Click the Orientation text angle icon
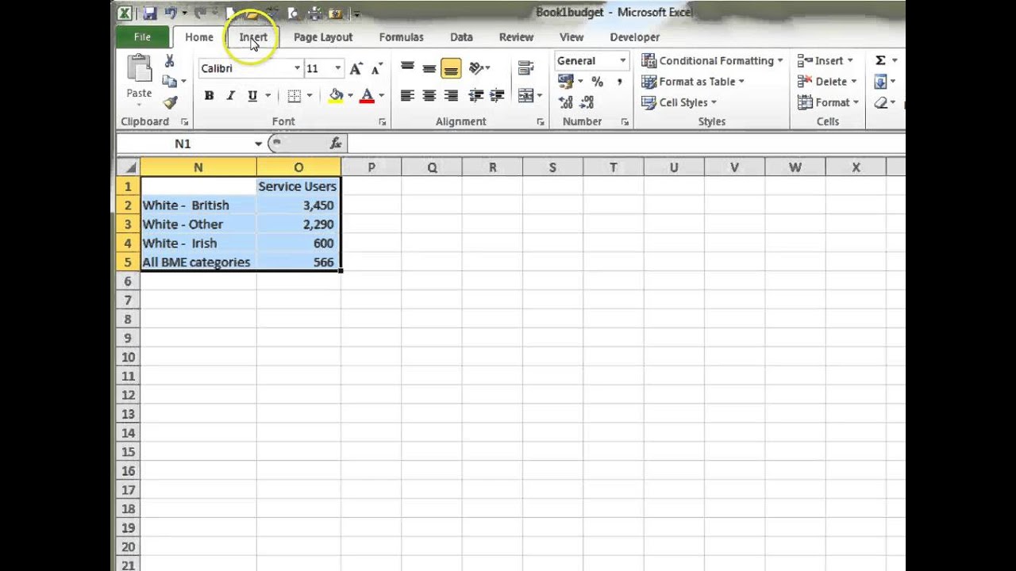Viewport: 1016px width, 571px height. coord(476,68)
